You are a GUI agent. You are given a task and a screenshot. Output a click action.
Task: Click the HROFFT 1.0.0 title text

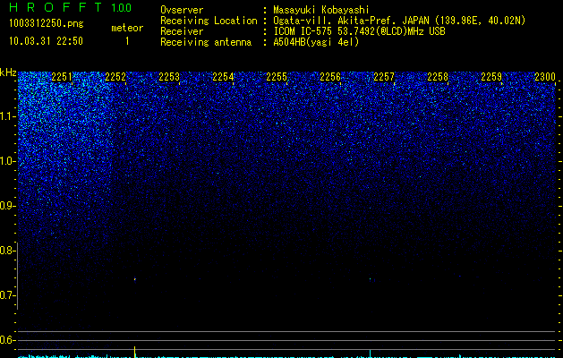click(70, 7)
